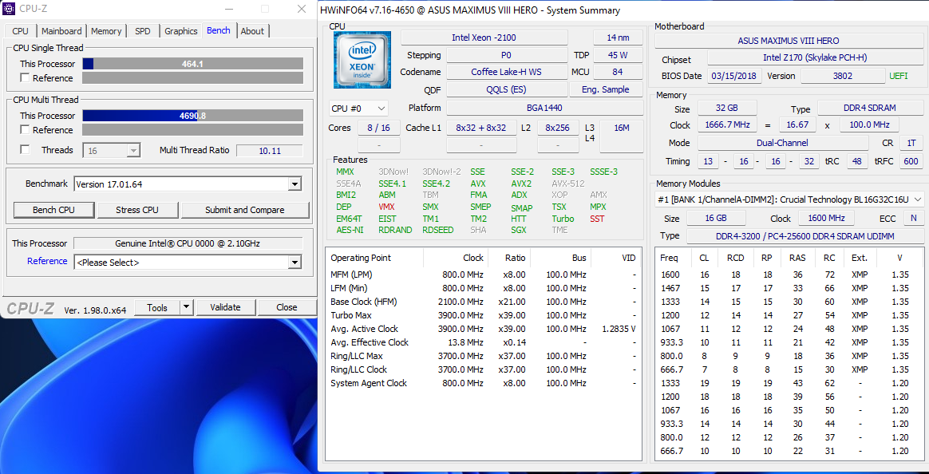929x474 pixels.
Task: Click the AVX2 feature label
Action: [x=521, y=184]
